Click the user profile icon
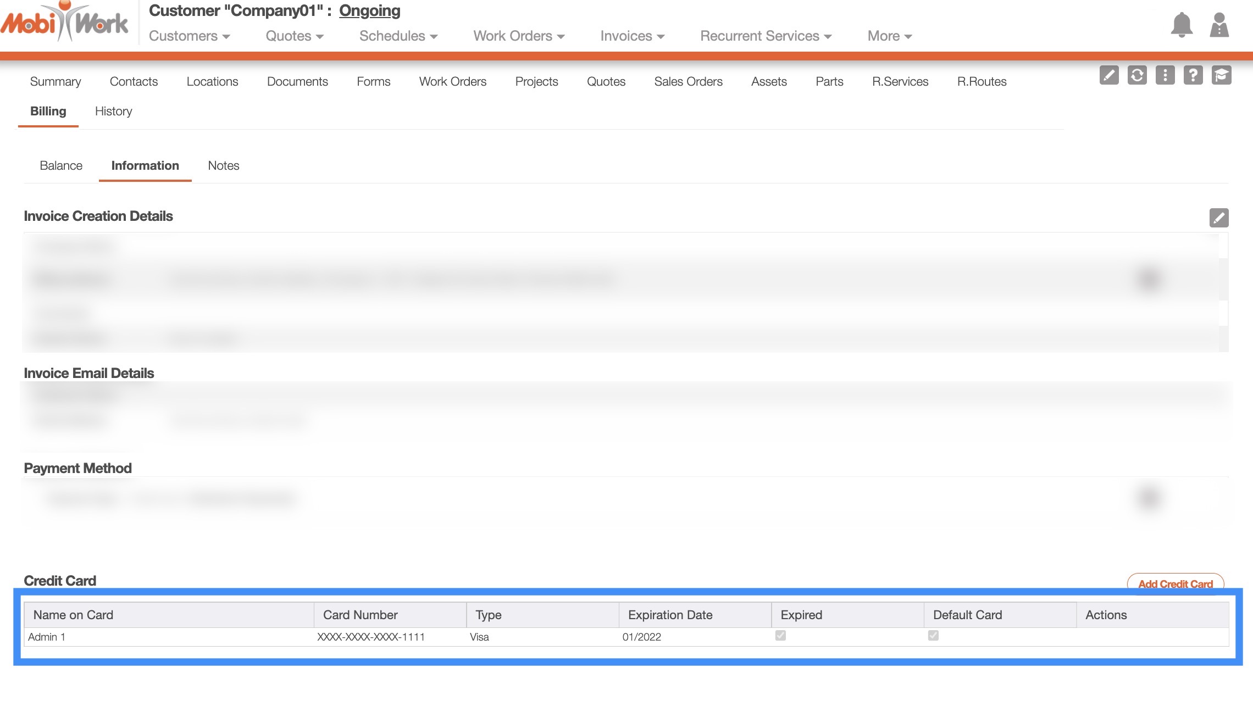 click(x=1219, y=25)
